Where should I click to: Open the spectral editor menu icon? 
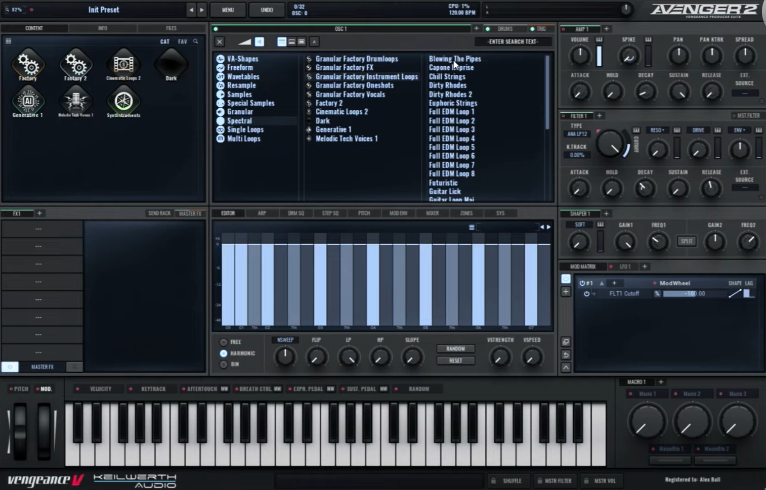pyautogui.click(x=472, y=228)
